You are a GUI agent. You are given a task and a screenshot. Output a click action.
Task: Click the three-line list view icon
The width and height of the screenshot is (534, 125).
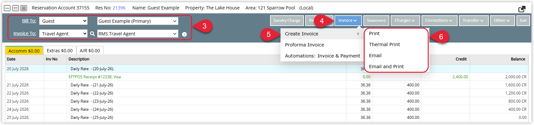tap(24, 8)
